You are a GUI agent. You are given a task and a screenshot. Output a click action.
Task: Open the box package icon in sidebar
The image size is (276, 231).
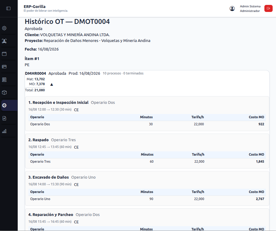point(4,93)
